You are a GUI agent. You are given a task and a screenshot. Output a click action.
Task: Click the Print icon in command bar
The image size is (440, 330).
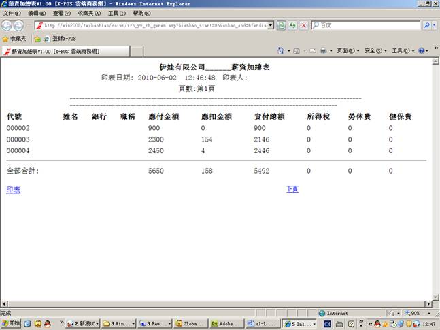(x=323, y=51)
